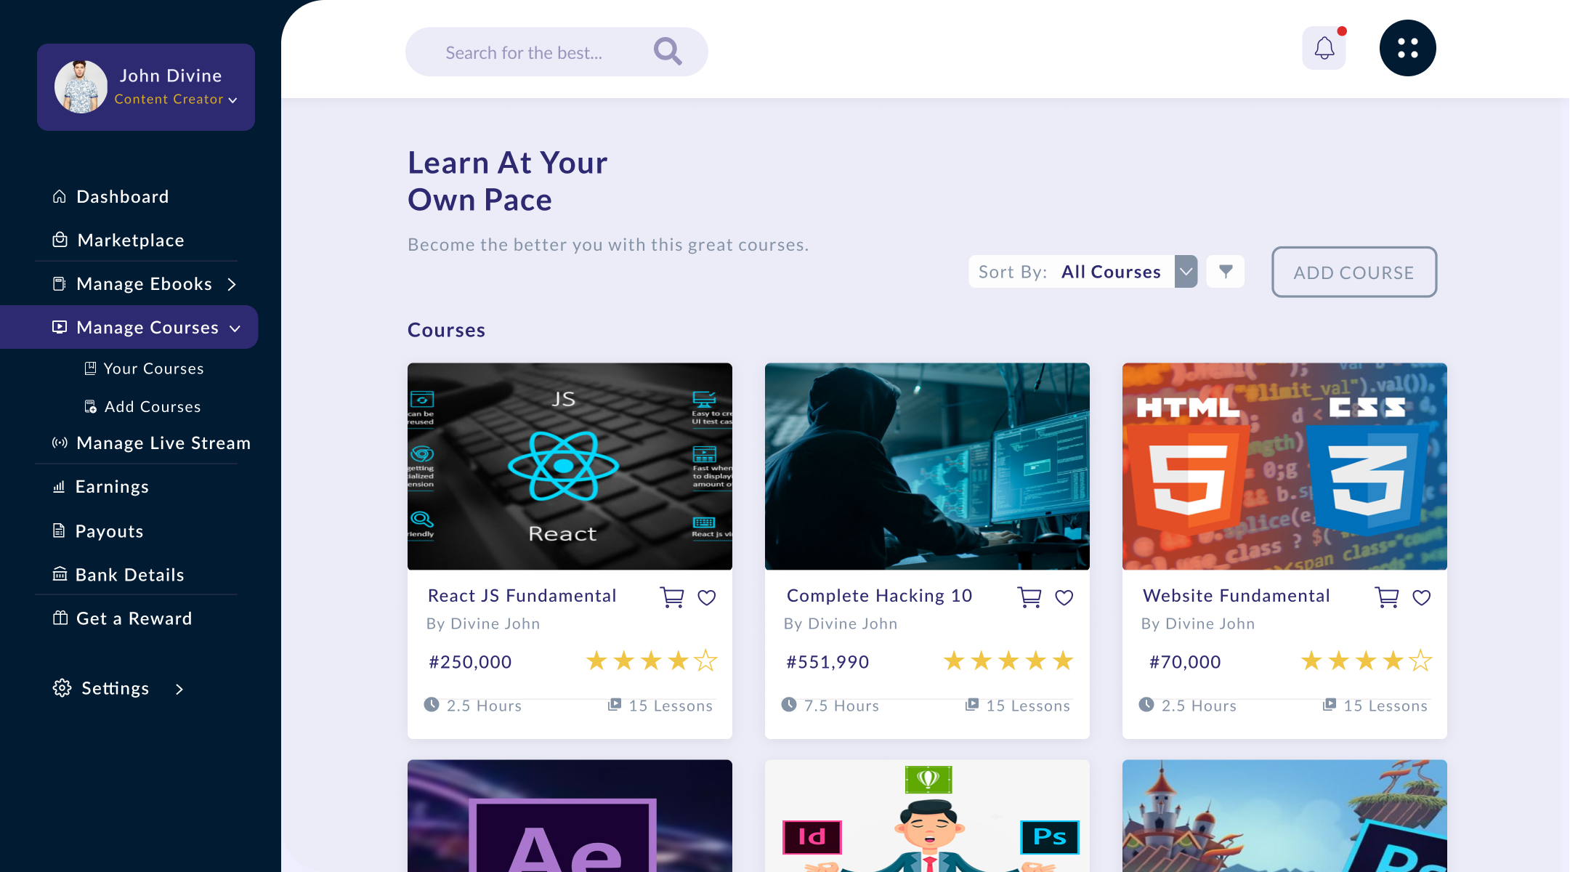Click the notification bell icon
1570x872 pixels.
[x=1324, y=49]
